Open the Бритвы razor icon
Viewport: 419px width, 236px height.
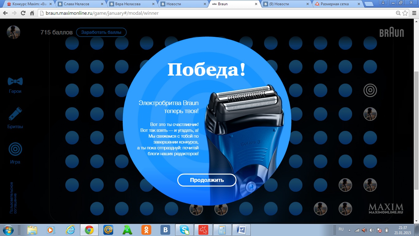(15, 114)
